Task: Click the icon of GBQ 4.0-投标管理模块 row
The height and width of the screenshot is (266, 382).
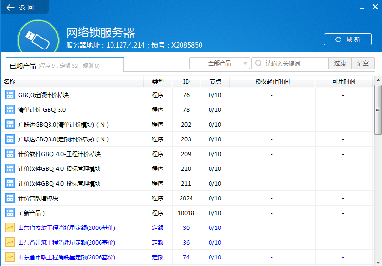Action: (10, 184)
